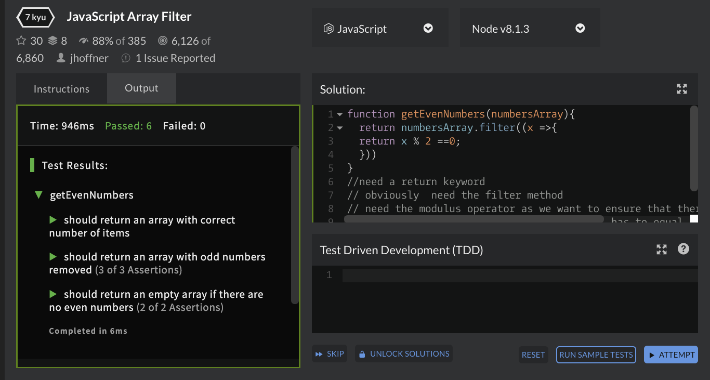Click the 7 kyu rank badge
Screen dimensions: 710x380
[35, 17]
